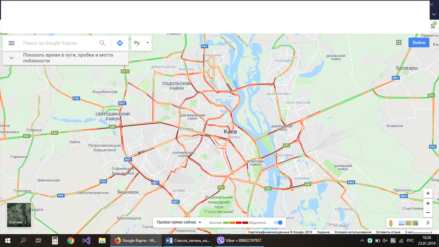Open the Google Maps hamburger menu
The image size is (439, 247).
(x=11, y=43)
